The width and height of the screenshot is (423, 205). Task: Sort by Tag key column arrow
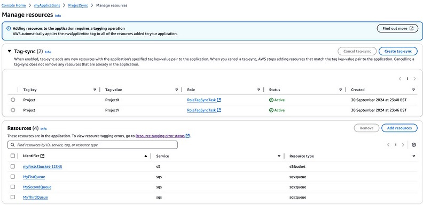coord(95,89)
